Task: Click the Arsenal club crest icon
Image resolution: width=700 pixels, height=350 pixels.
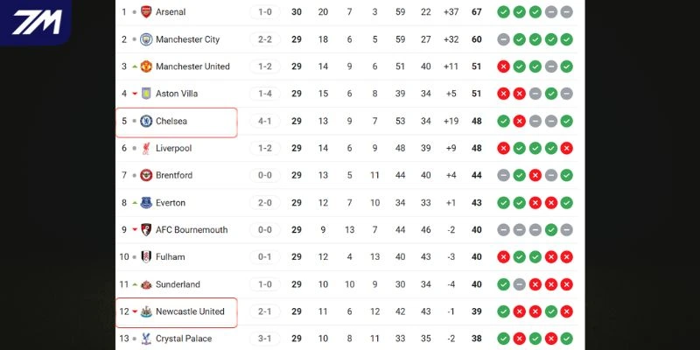Action: tap(146, 12)
